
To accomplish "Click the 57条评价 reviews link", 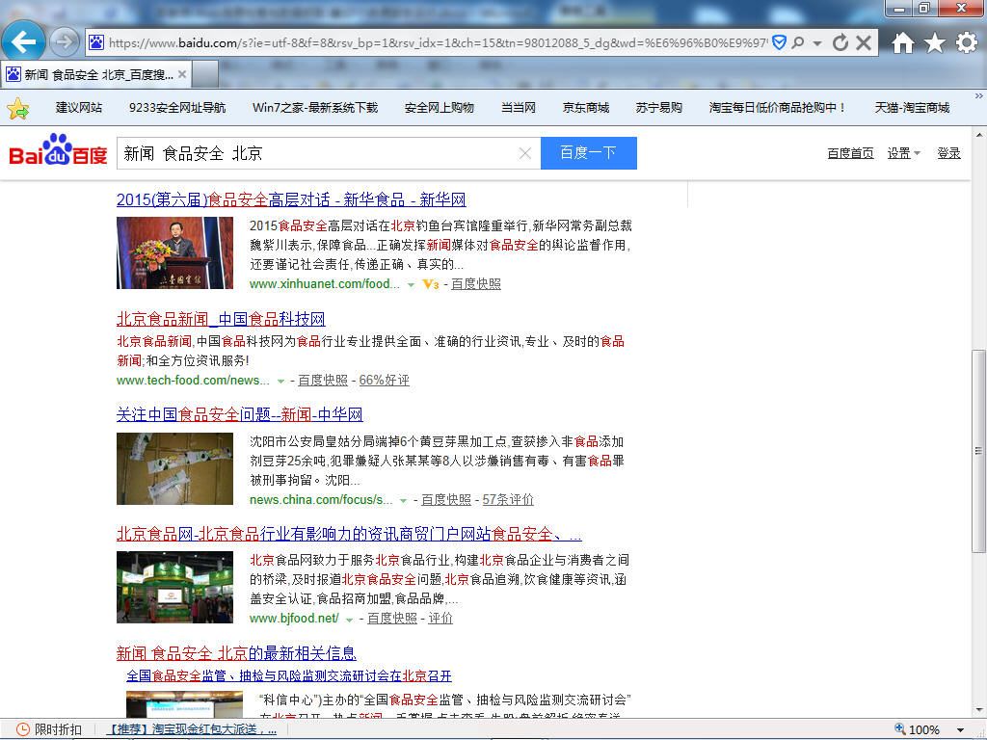I will pyautogui.click(x=508, y=500).
